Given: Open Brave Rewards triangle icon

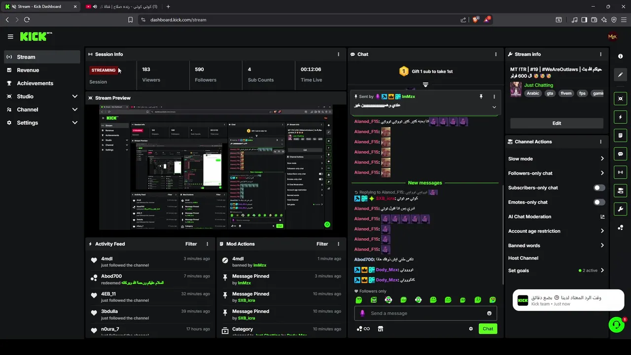Looking at the screenshot, I should tap(487, 20).
